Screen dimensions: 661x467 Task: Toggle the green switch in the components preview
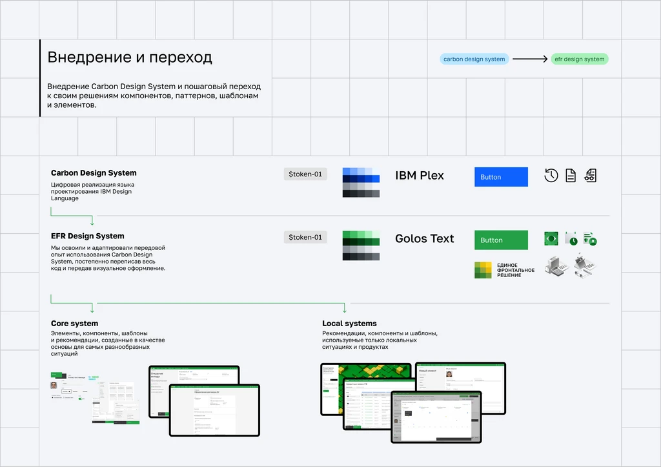pyautogui.click(x=81, y=399)
